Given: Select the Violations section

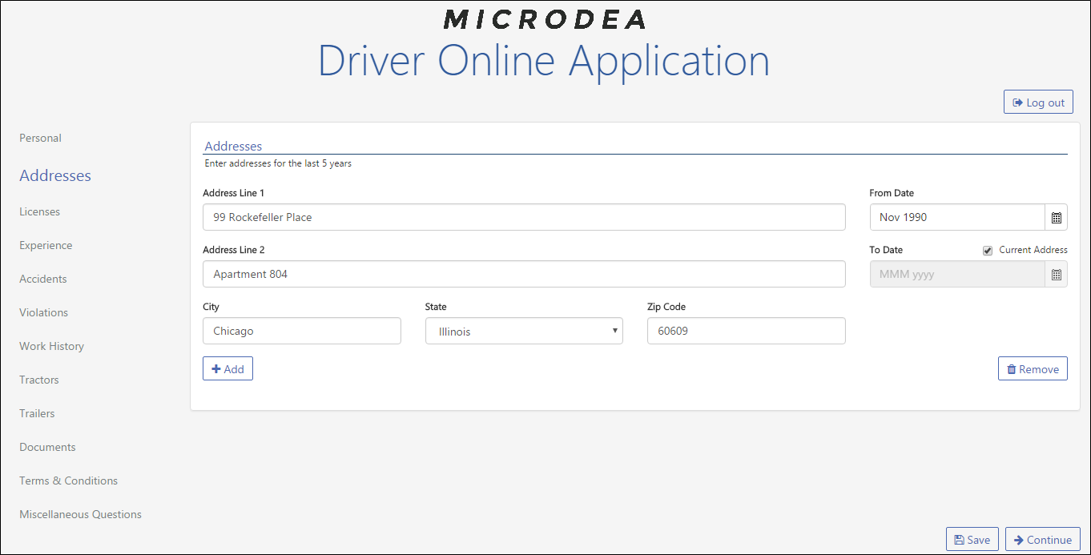Looking at the screenshot, I should pyautogui.click(x=44, y=312).
